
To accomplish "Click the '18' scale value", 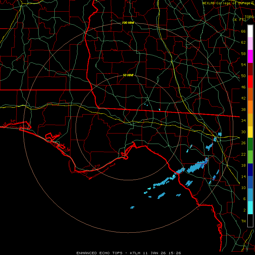I will click(x=243, y=165).
